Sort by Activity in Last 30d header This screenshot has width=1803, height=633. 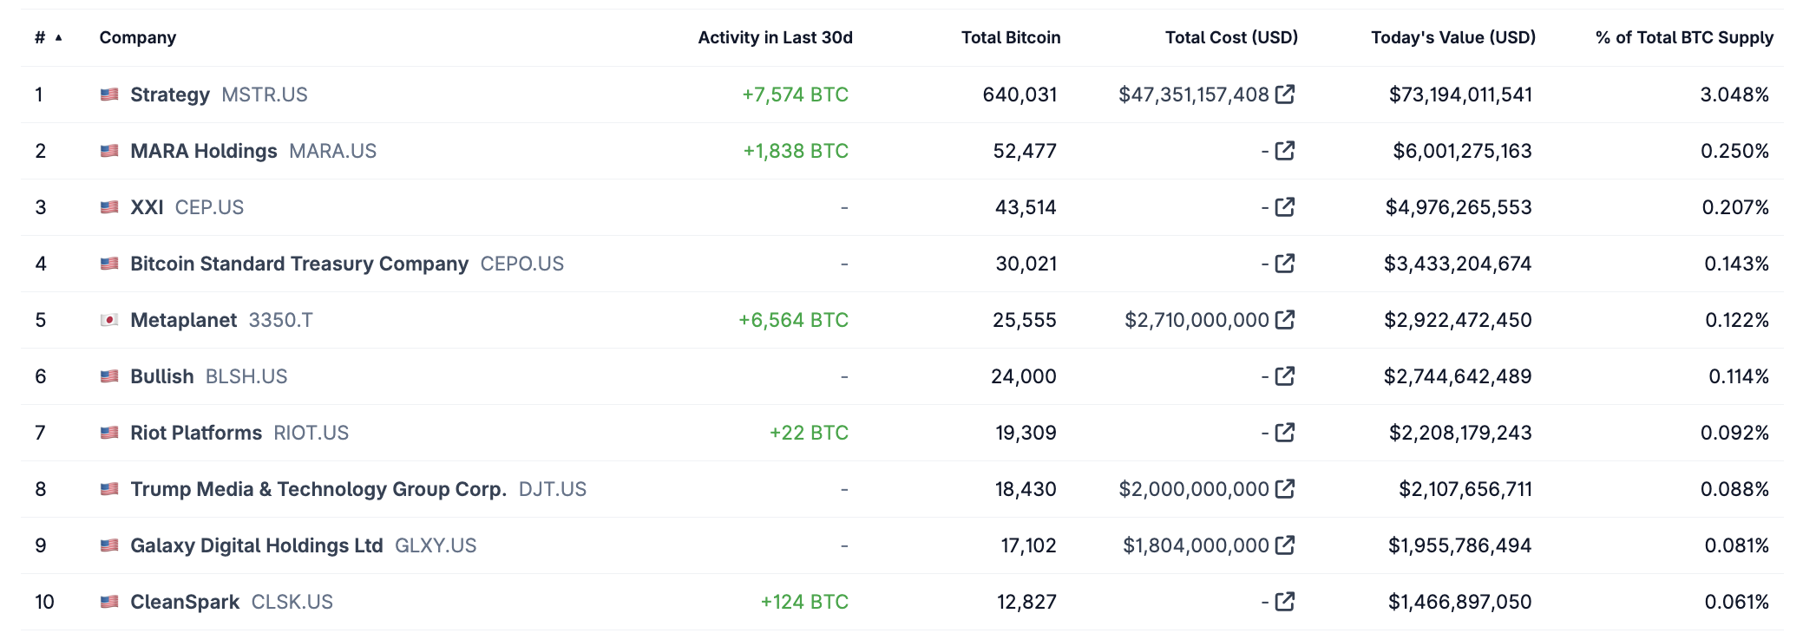point(776,37)
